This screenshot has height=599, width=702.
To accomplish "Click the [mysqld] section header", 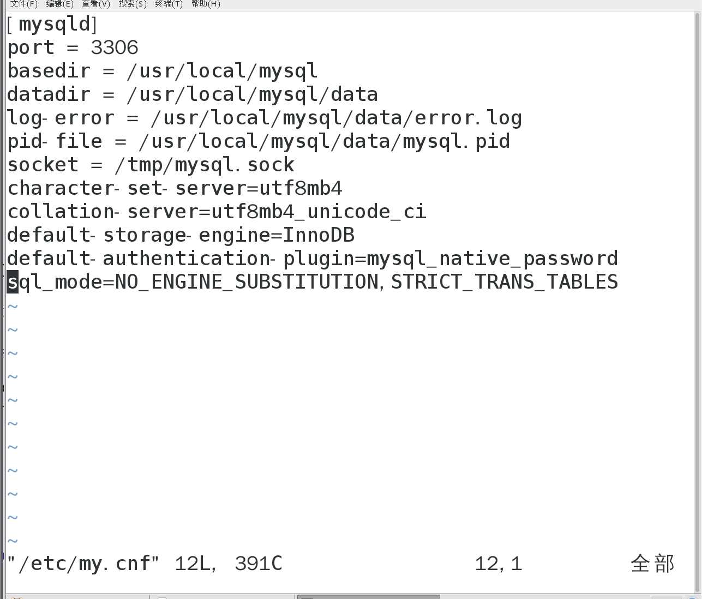I will click(52, 23).
